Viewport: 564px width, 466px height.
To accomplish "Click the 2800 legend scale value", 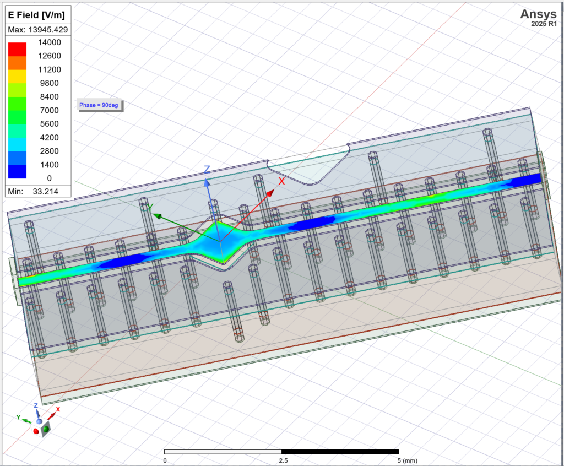I will 49,151.
